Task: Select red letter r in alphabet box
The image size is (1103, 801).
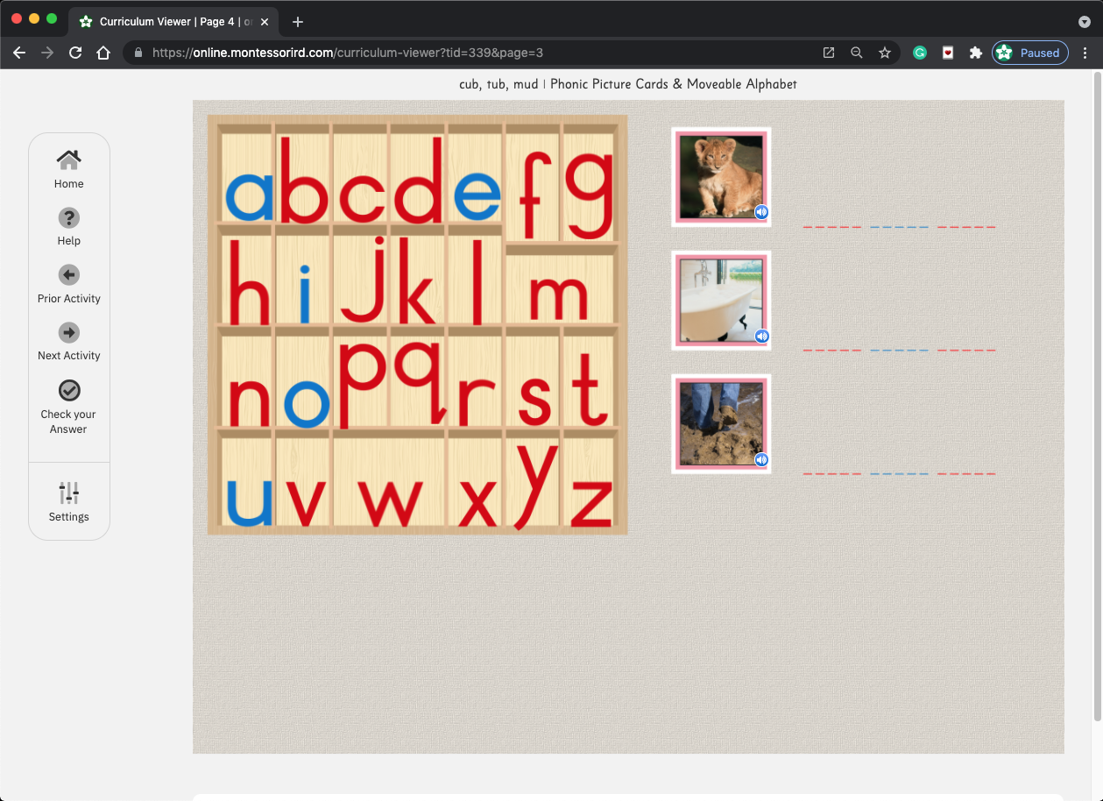Action: (x=477, y=401)
